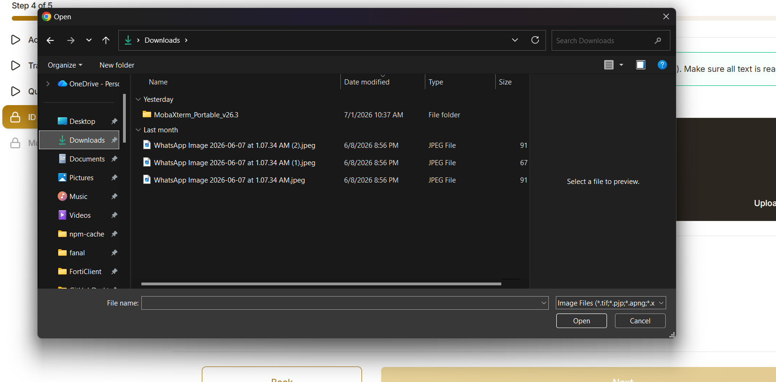
Task: Open File name history dropdown
Action: tap(544, 303)
